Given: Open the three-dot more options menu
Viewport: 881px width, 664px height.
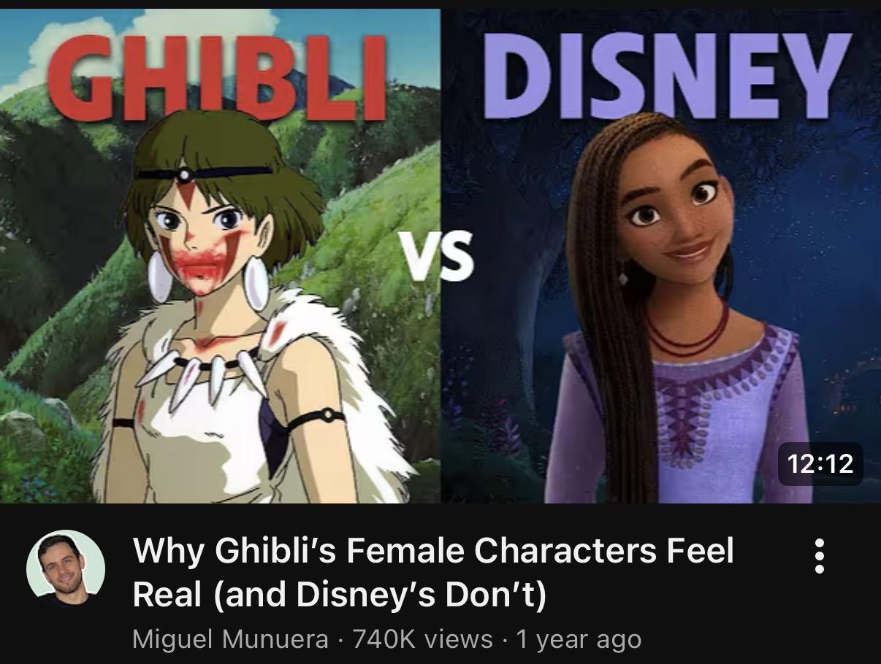Looking at the screenshot, I should (819, 556).
